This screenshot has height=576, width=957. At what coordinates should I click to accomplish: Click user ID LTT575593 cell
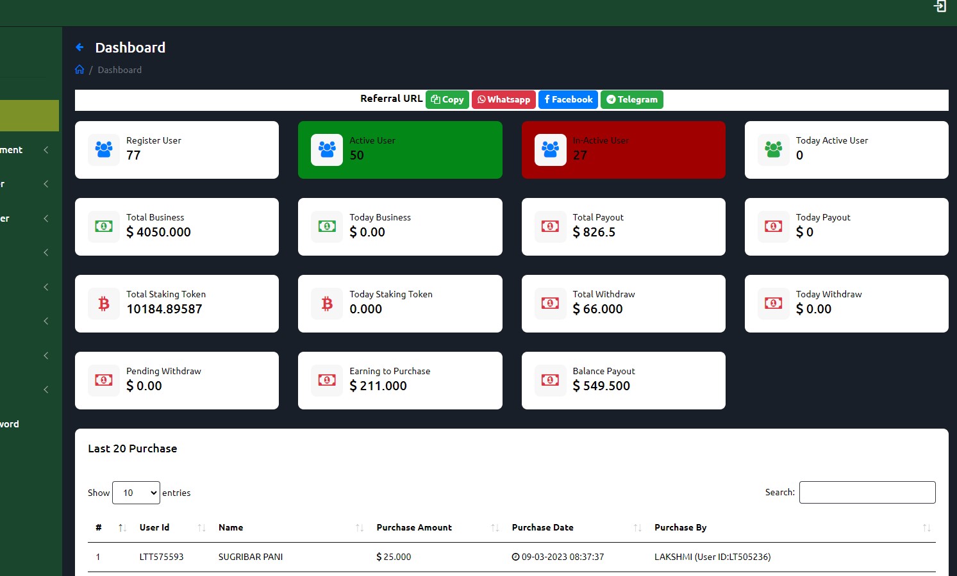point(162,557)
